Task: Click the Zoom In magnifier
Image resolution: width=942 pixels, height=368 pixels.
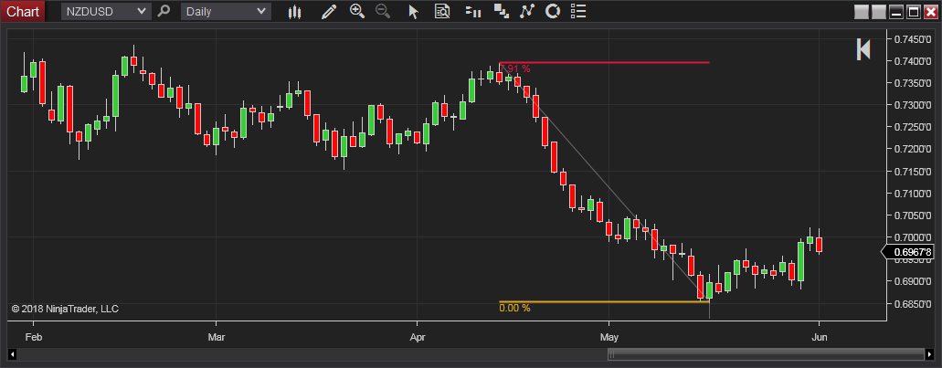Action: pos(356,12)
